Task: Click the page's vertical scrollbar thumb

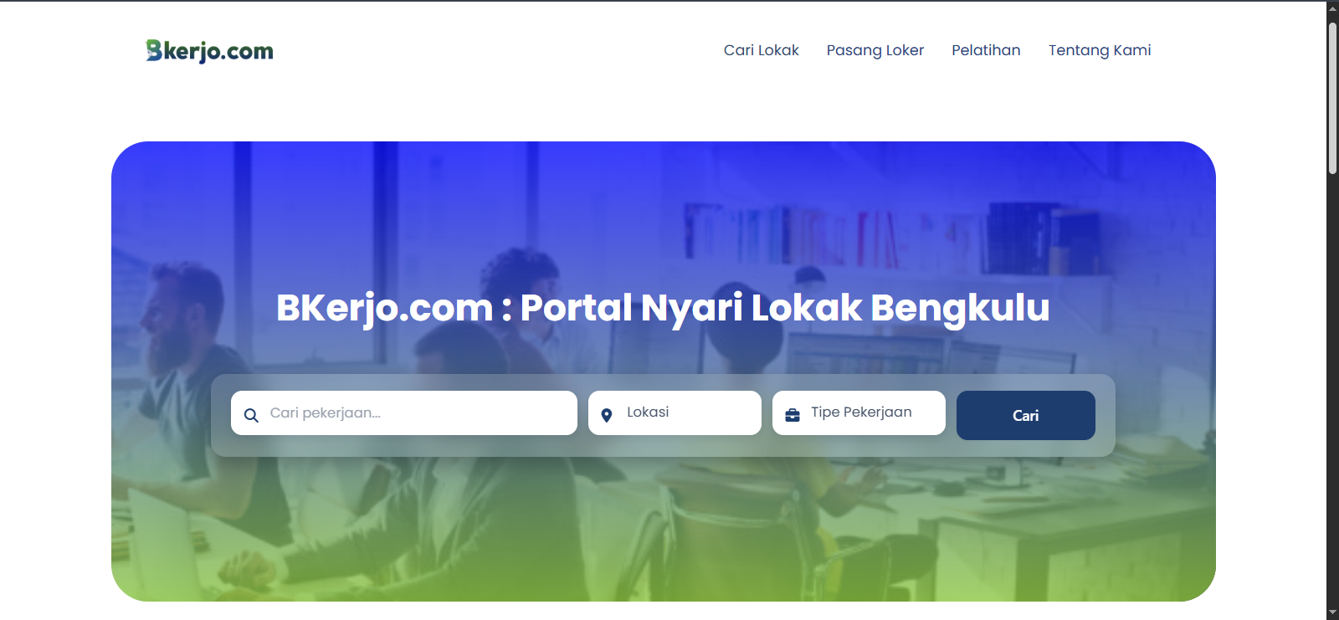Action: (1332, 98)
